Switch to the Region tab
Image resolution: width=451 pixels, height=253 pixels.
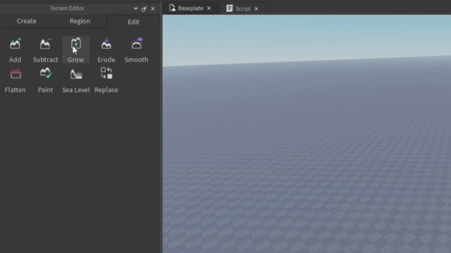[80, 21]
